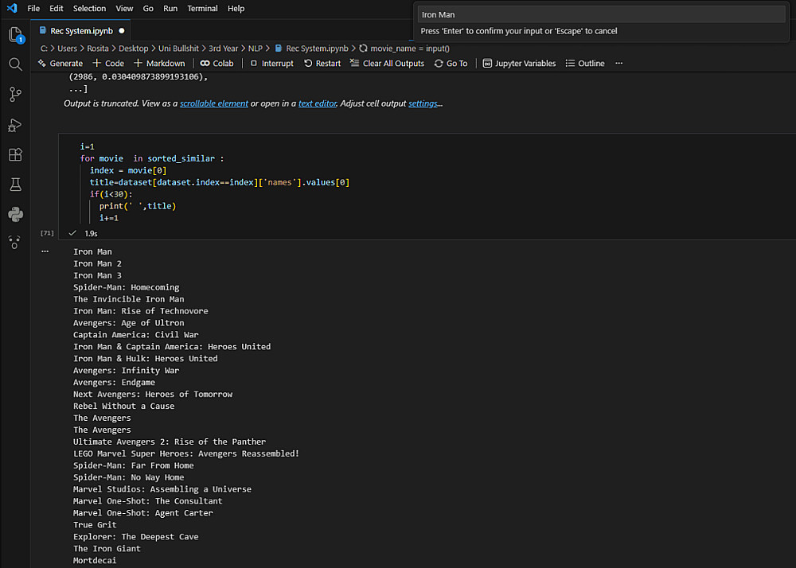Expand the notebook toolbar overflow (...) menu
The image size is (796, 568).
pos(619,64)
